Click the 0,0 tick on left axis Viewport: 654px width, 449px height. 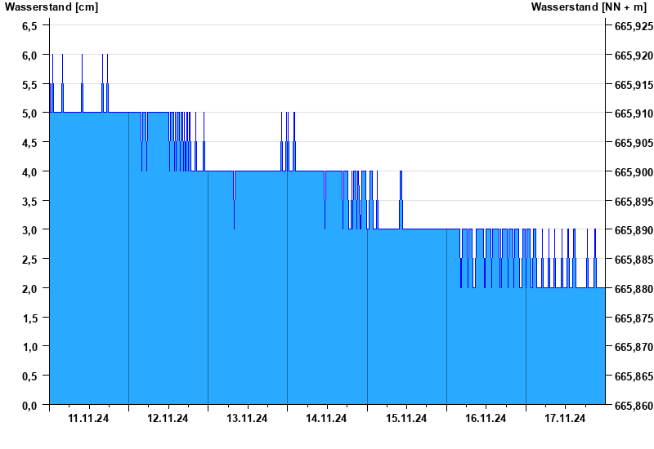click(x=29, y=405)
